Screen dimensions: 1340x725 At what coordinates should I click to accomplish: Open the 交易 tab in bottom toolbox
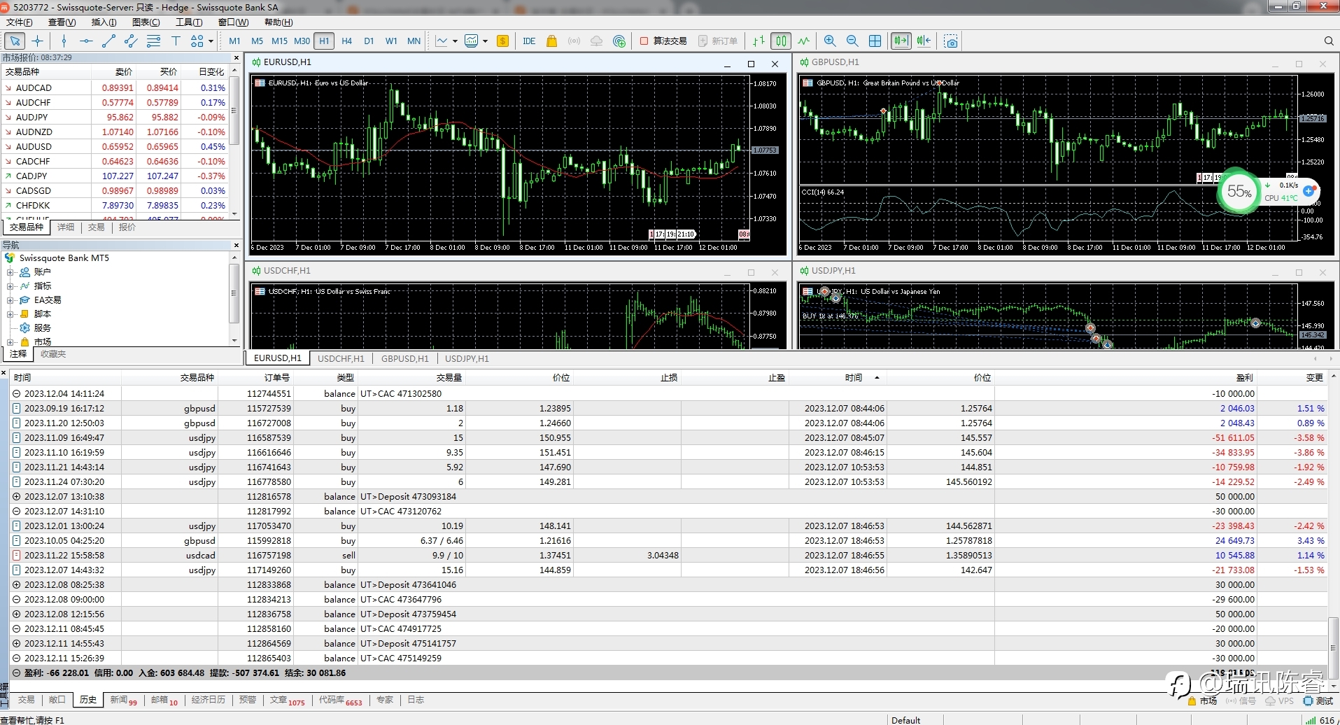pos(26,700)
